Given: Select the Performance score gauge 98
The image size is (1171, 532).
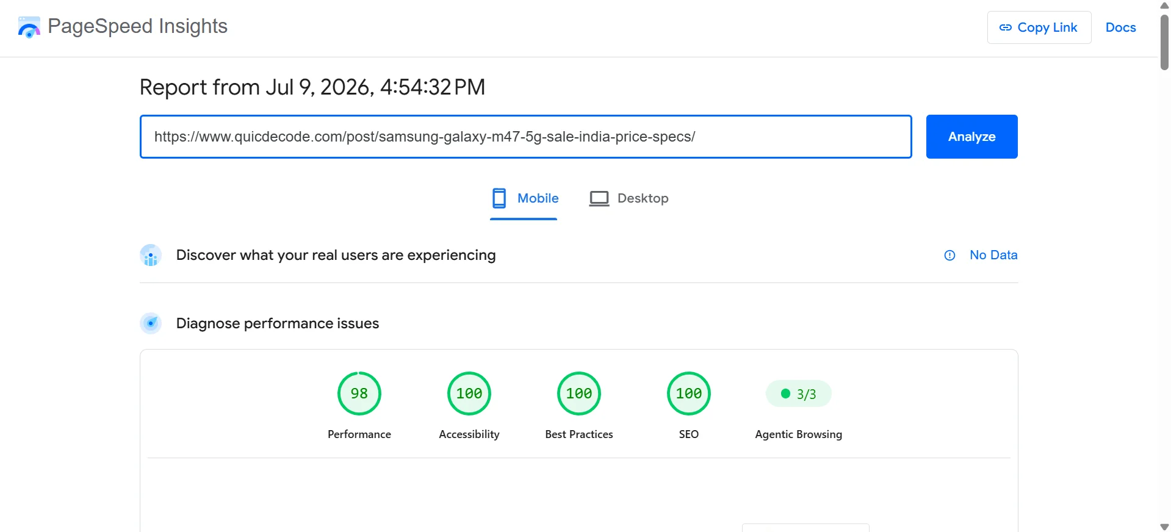Looking at the screenshot, I should click(x=359, y=394).
